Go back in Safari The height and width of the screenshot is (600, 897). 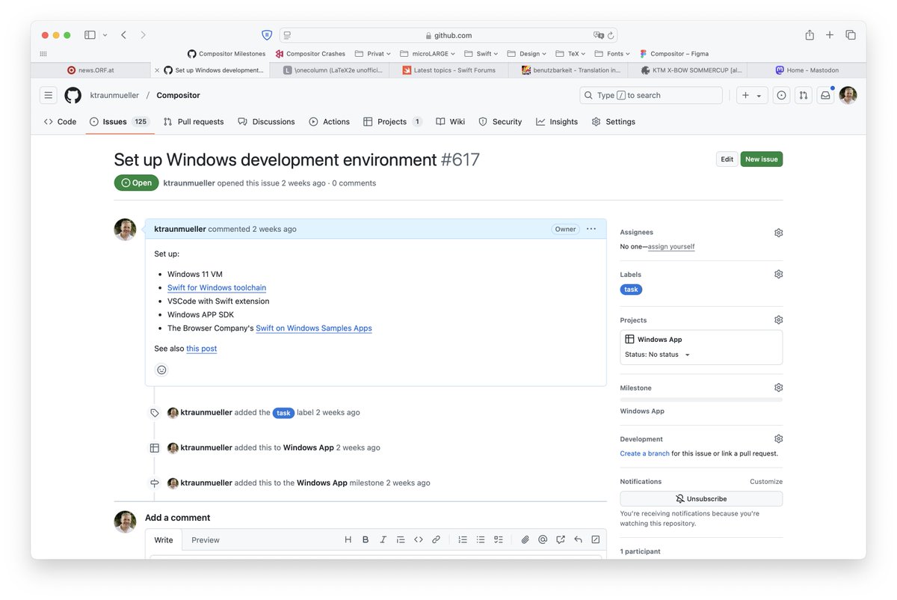click(x=124, y=35)
